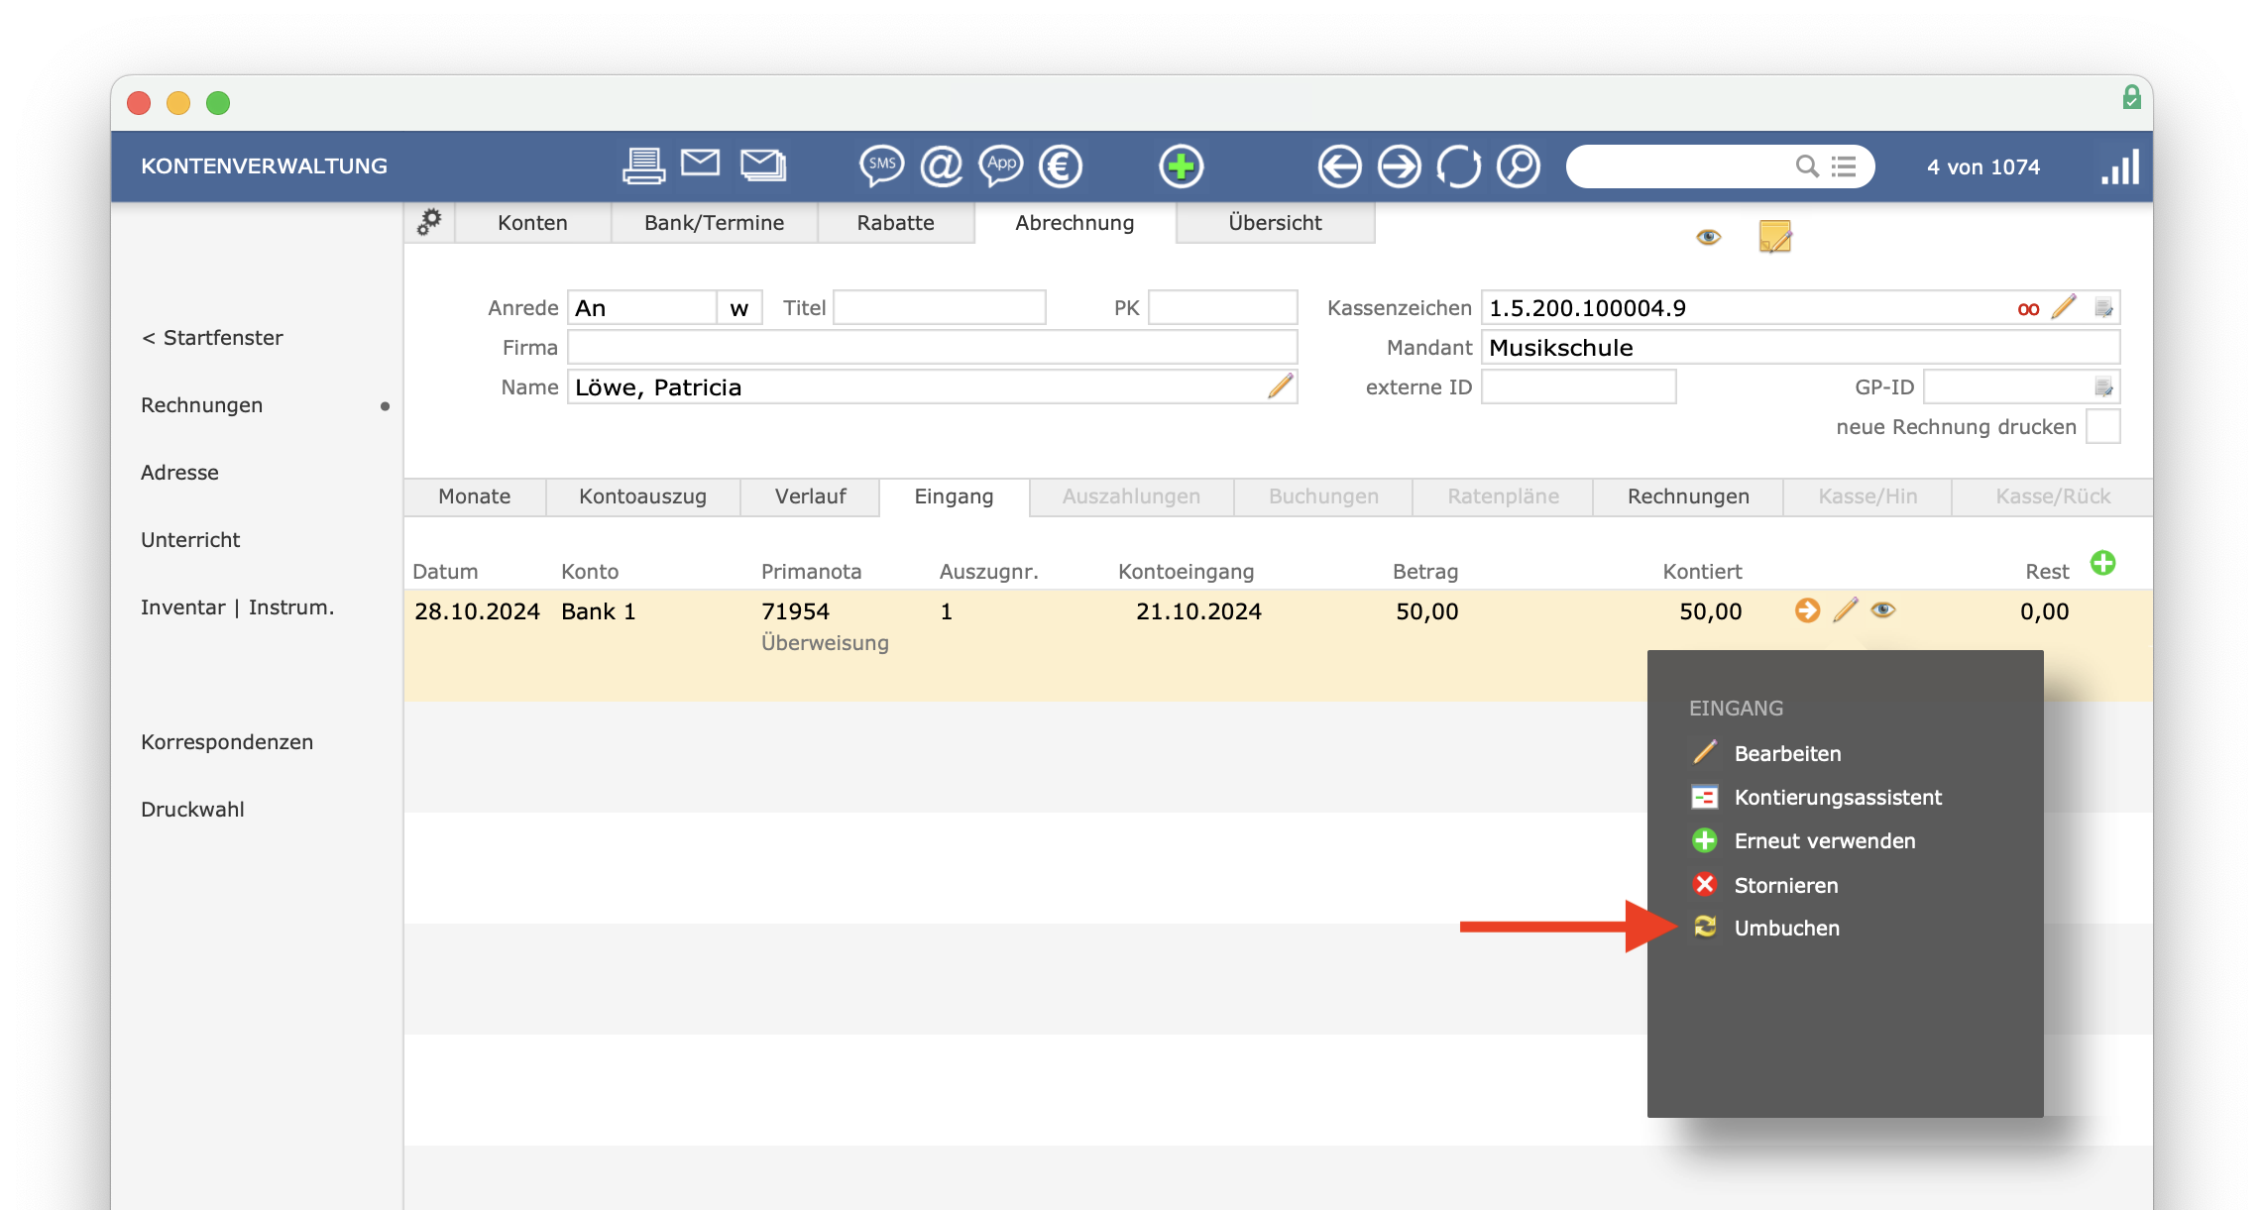Click the externe ID input field
The width and height of the screenshot is (2264, 1210).
point(1578,386)
